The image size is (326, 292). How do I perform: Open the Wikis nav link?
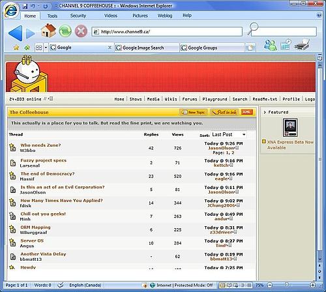pos(171,99)
